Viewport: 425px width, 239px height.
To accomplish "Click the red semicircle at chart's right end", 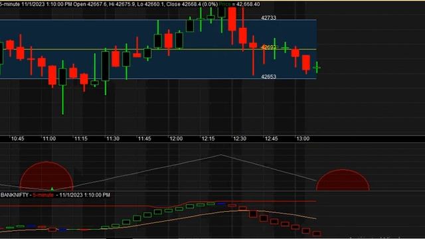I will point(343,180).
